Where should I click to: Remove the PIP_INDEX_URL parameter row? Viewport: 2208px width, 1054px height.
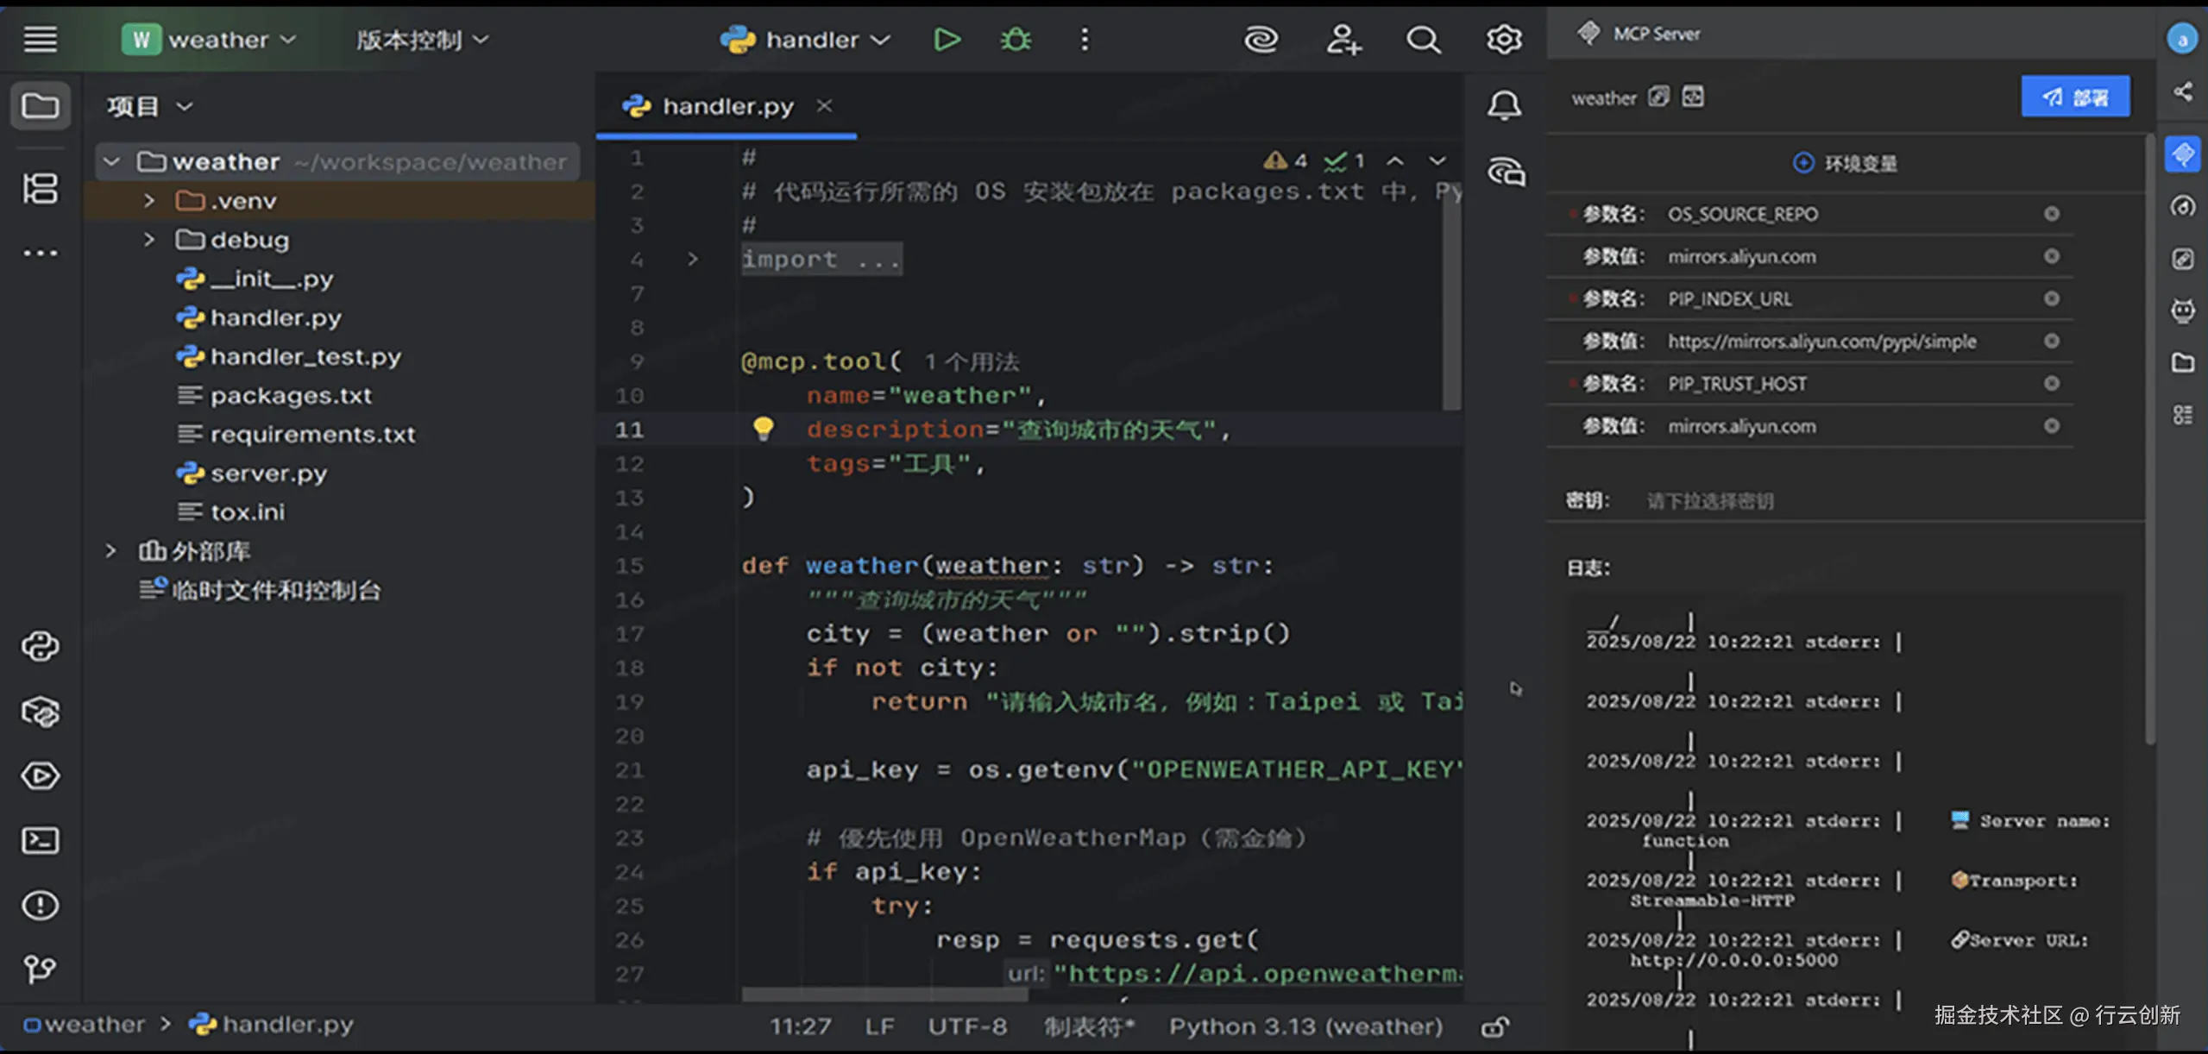pyautogui.click(x=2051, y=298)
